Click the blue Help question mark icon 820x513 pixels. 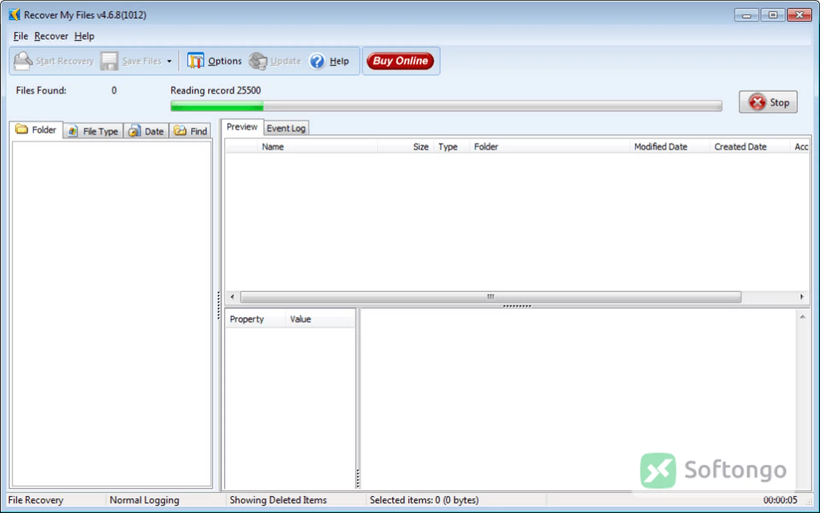click(x=317, y=61)
